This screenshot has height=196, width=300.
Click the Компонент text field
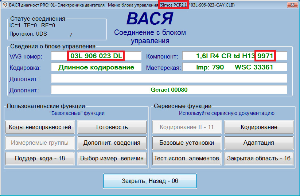(234, 56)
